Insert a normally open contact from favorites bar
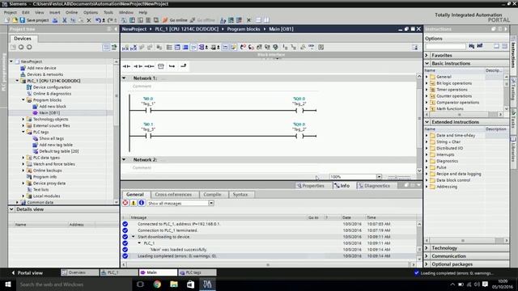This screenshot has width=518, height=291. [126, 66]
